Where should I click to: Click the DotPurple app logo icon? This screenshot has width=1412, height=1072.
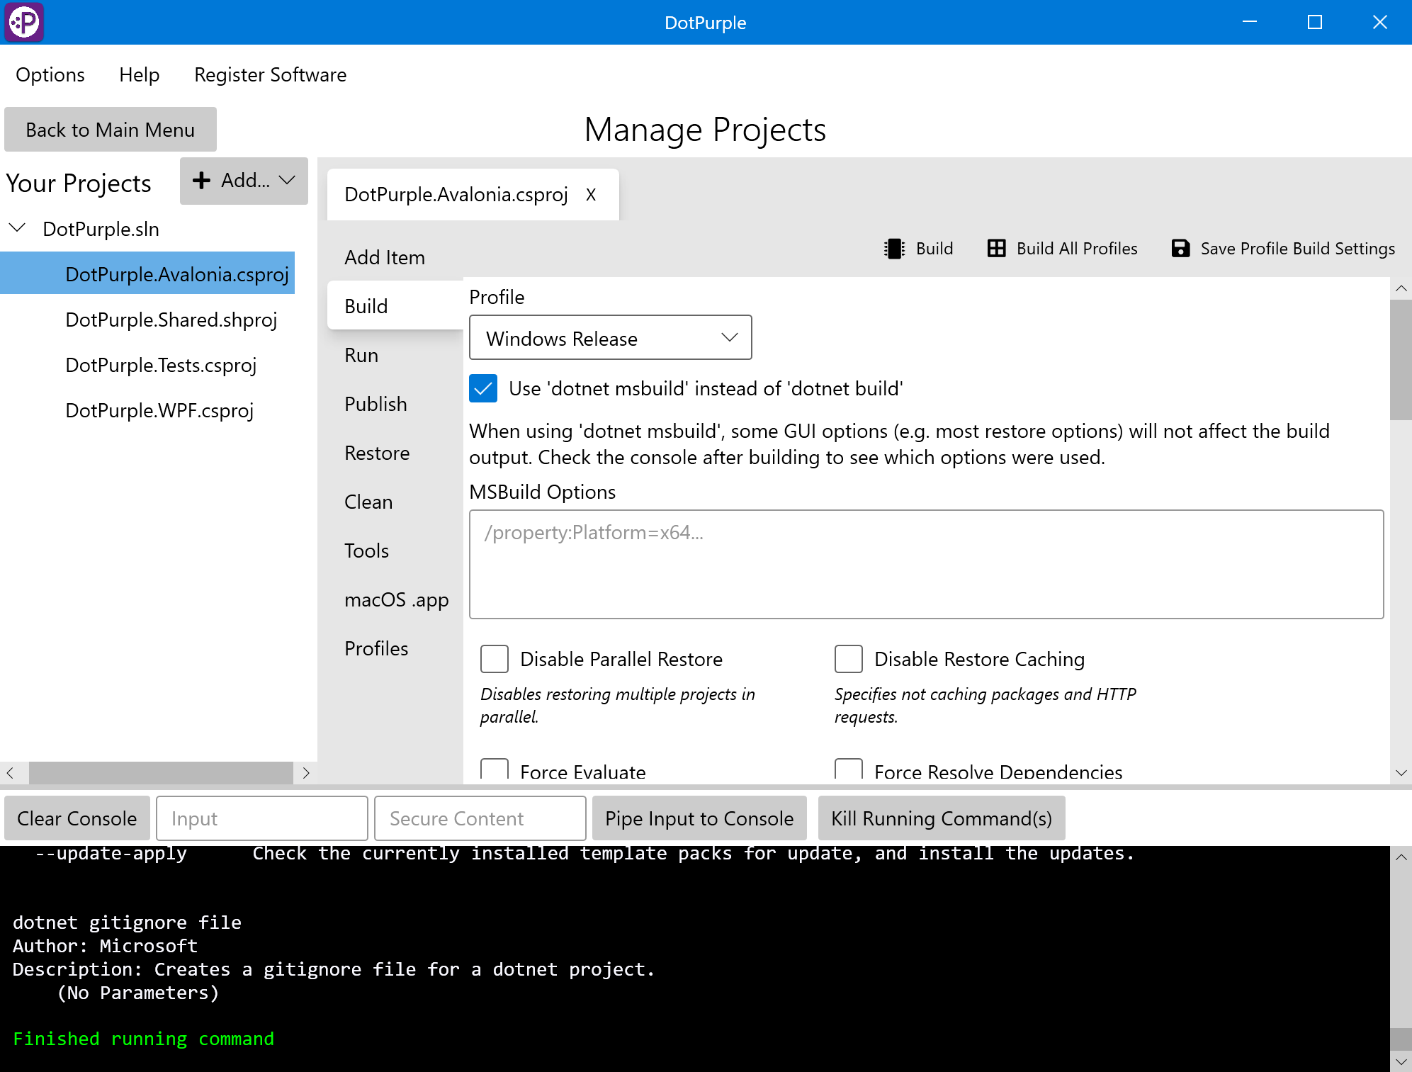[x=24, y=22]
